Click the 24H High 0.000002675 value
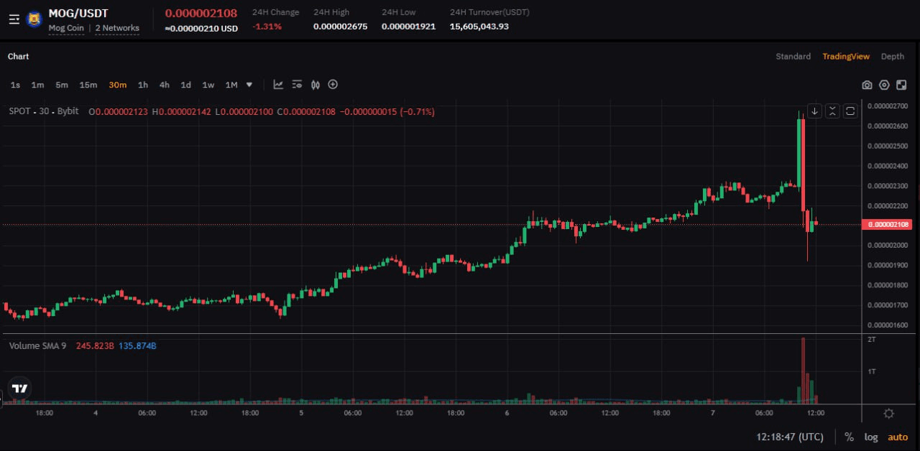The height and width of the screenshot is (451, 920). click(x=340, y=27)
